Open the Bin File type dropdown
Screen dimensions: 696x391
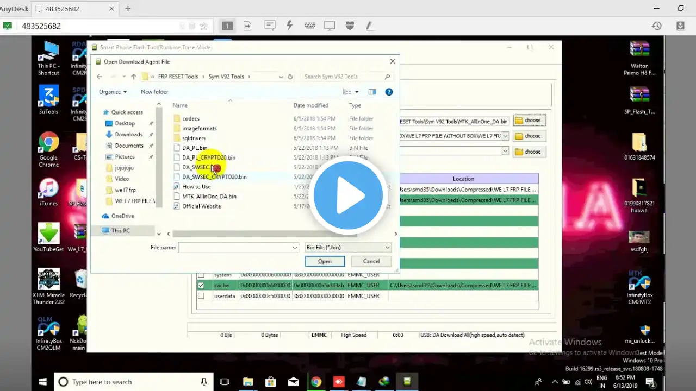click(348, 247)
